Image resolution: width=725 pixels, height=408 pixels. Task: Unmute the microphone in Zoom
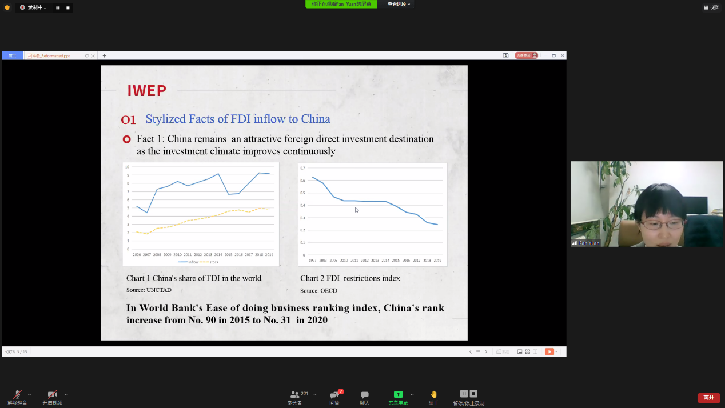pos(17,395)
